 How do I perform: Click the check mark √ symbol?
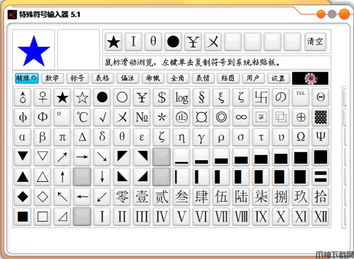coord(102,117)
